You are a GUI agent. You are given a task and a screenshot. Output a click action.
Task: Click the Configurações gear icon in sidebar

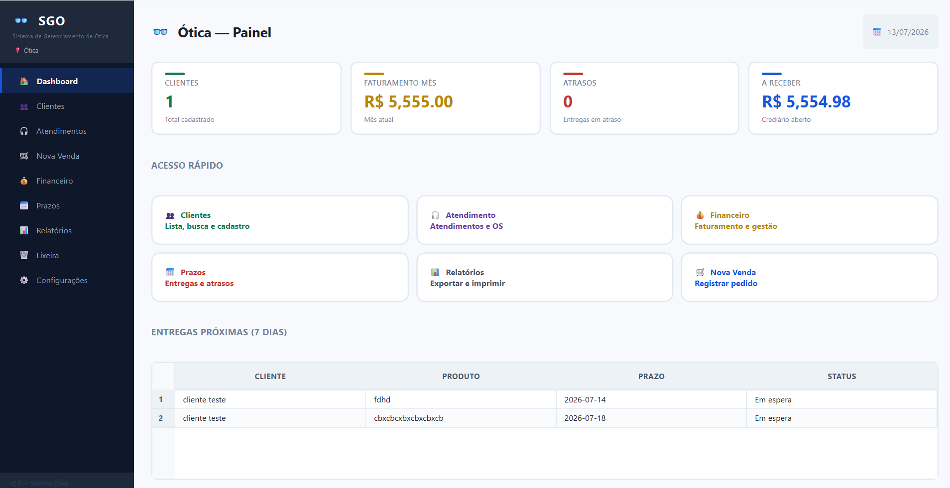24,281
